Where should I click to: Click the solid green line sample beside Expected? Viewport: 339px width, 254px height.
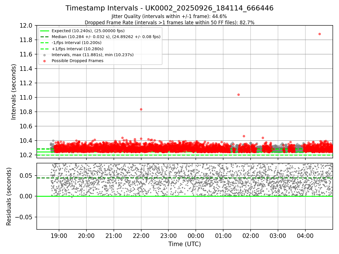click(x=44, y=31)
